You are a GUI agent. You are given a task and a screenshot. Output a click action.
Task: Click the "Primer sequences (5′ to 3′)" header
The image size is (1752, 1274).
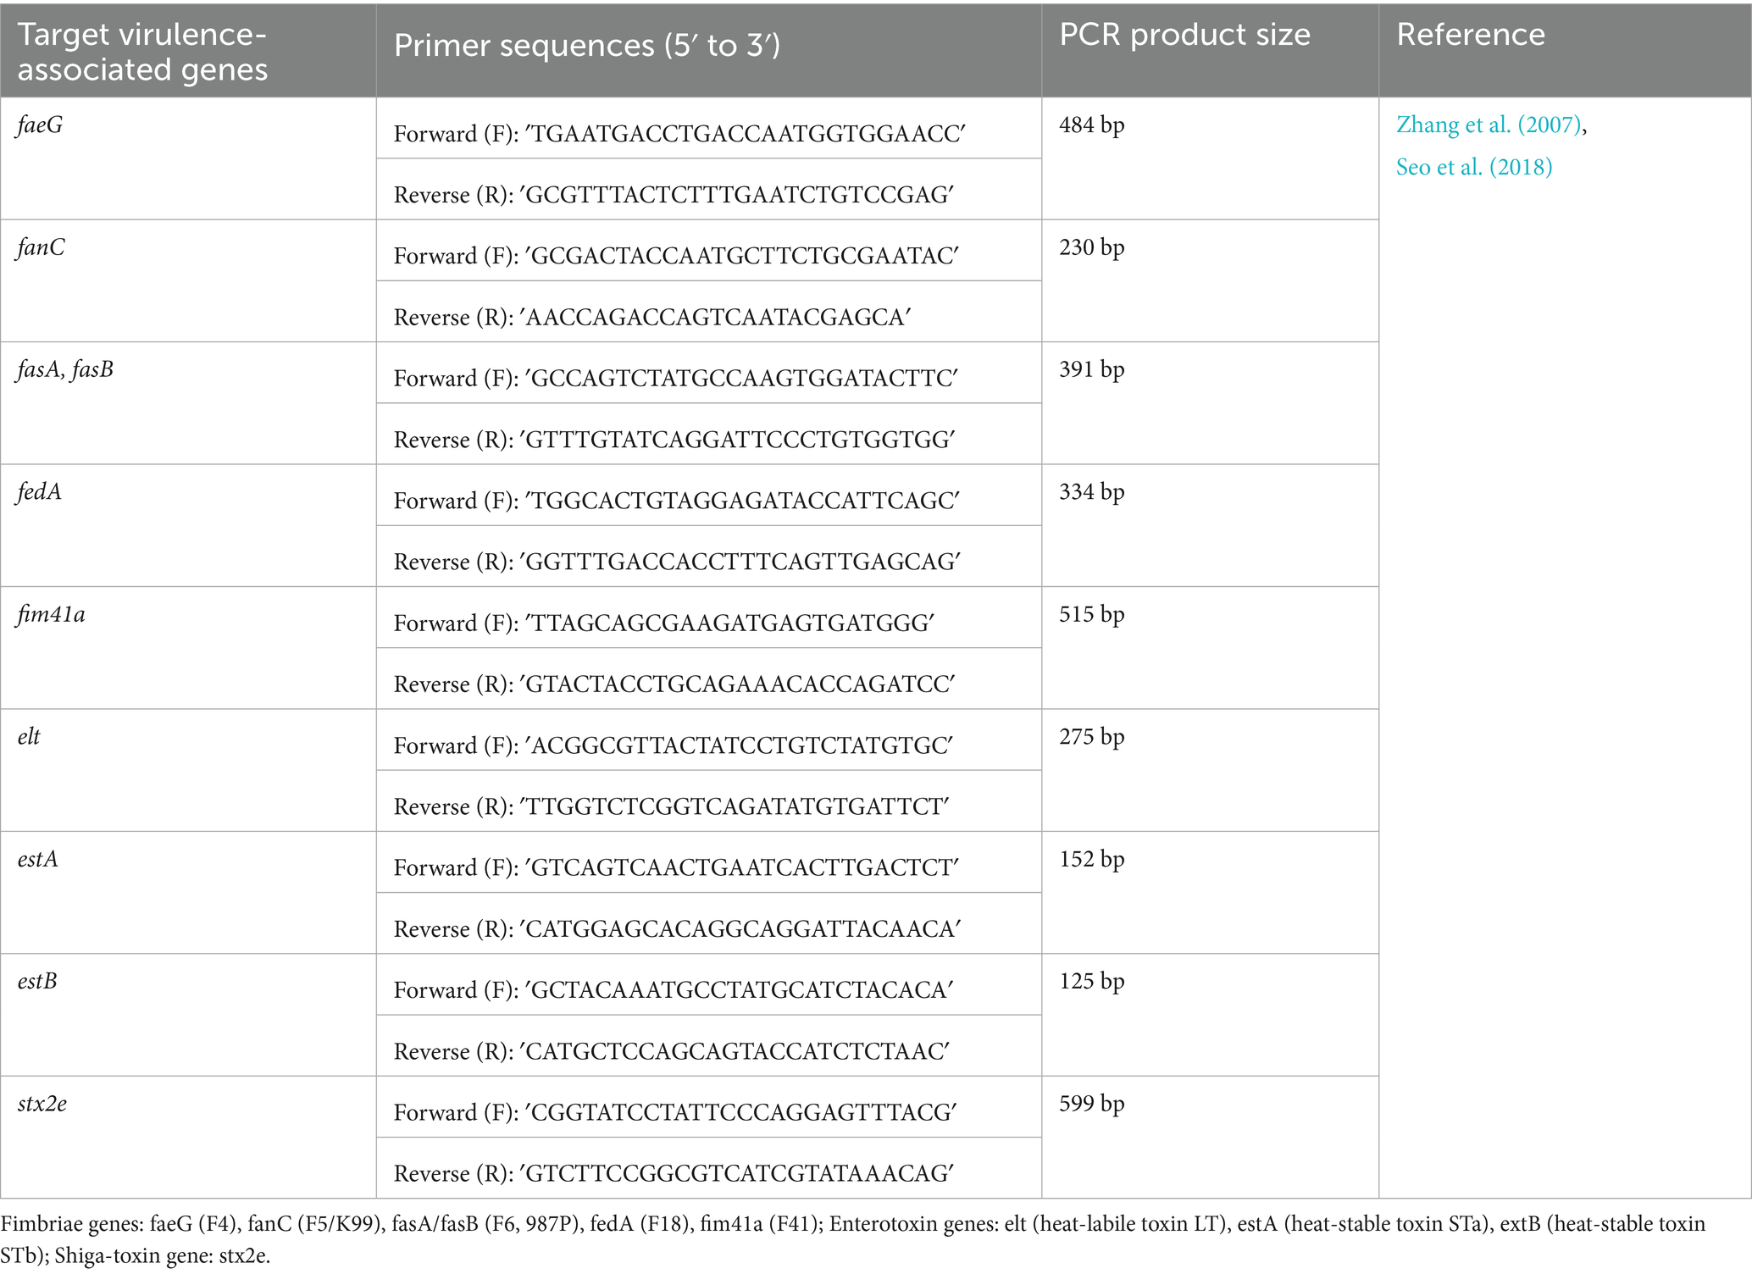click(586, 46)
